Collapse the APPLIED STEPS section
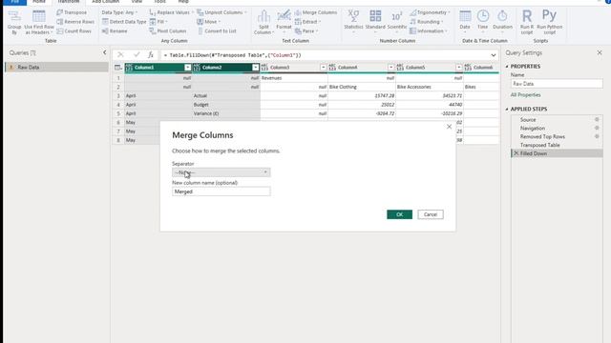This screenshot has height=343, width=611. [507, 110]
